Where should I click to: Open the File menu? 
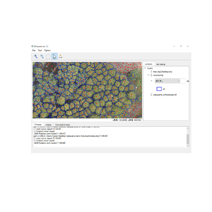click(34, 50)
